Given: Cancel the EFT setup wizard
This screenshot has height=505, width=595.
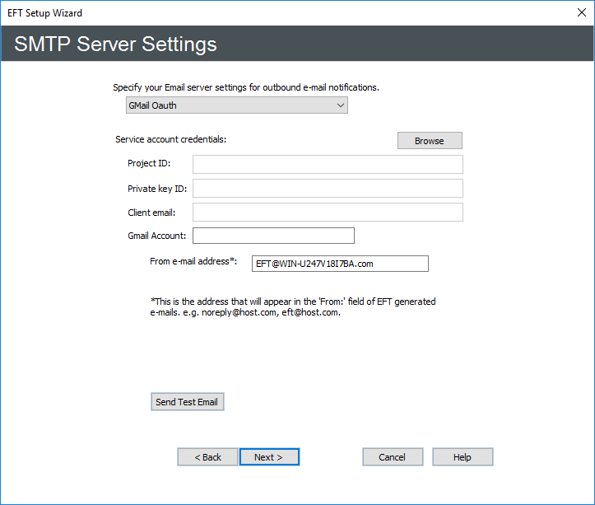Looking at the screenshot, I should (x=393, y=457).
